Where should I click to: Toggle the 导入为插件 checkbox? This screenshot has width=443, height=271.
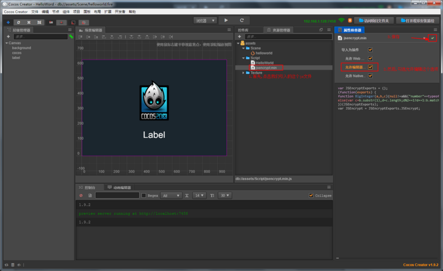(x=370, y=50)
